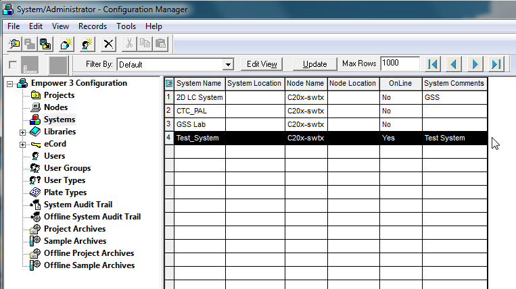Toggle the checkbox left of Filter By toolbar
Image resolution: width=516 pixels, height=289 pixels.
tap(13, 65)
